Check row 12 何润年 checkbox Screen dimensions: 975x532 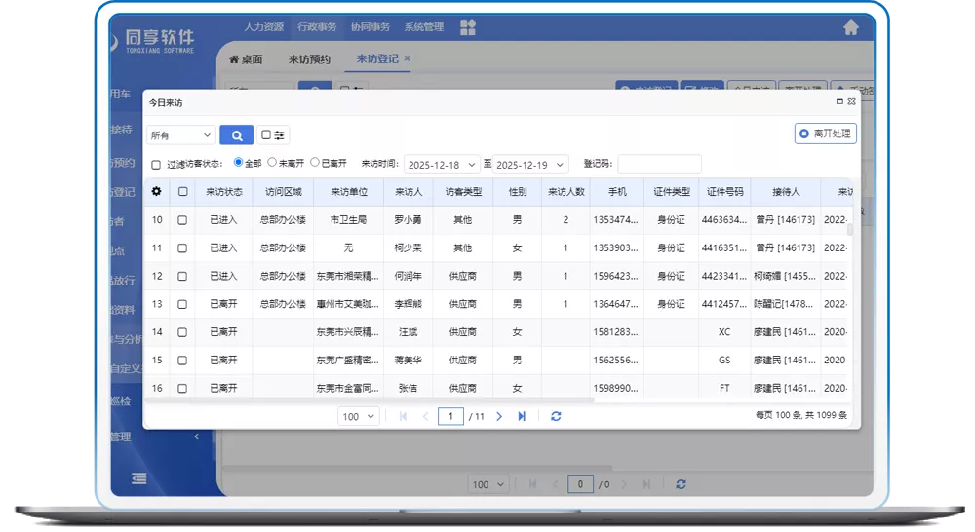click(x=182, y=276)
